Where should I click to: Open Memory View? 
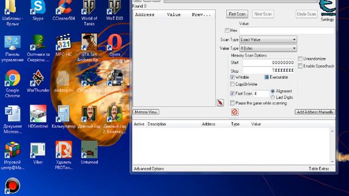tap(146, 112)
